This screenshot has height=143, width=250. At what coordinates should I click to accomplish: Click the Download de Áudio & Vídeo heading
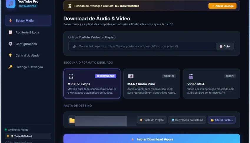point(97,19)
